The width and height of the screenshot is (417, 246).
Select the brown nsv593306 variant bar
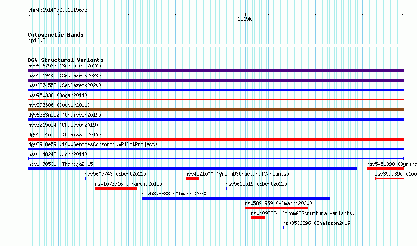(216, 110)
